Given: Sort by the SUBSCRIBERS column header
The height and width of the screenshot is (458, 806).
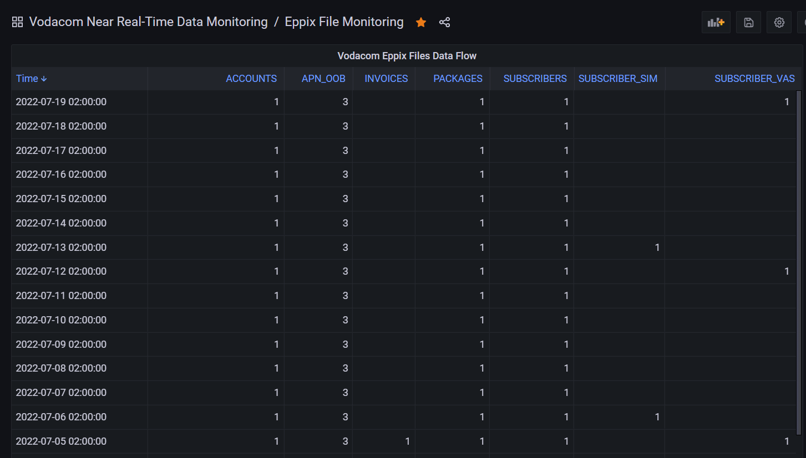Looking at the screenshot, I should 535,79.
